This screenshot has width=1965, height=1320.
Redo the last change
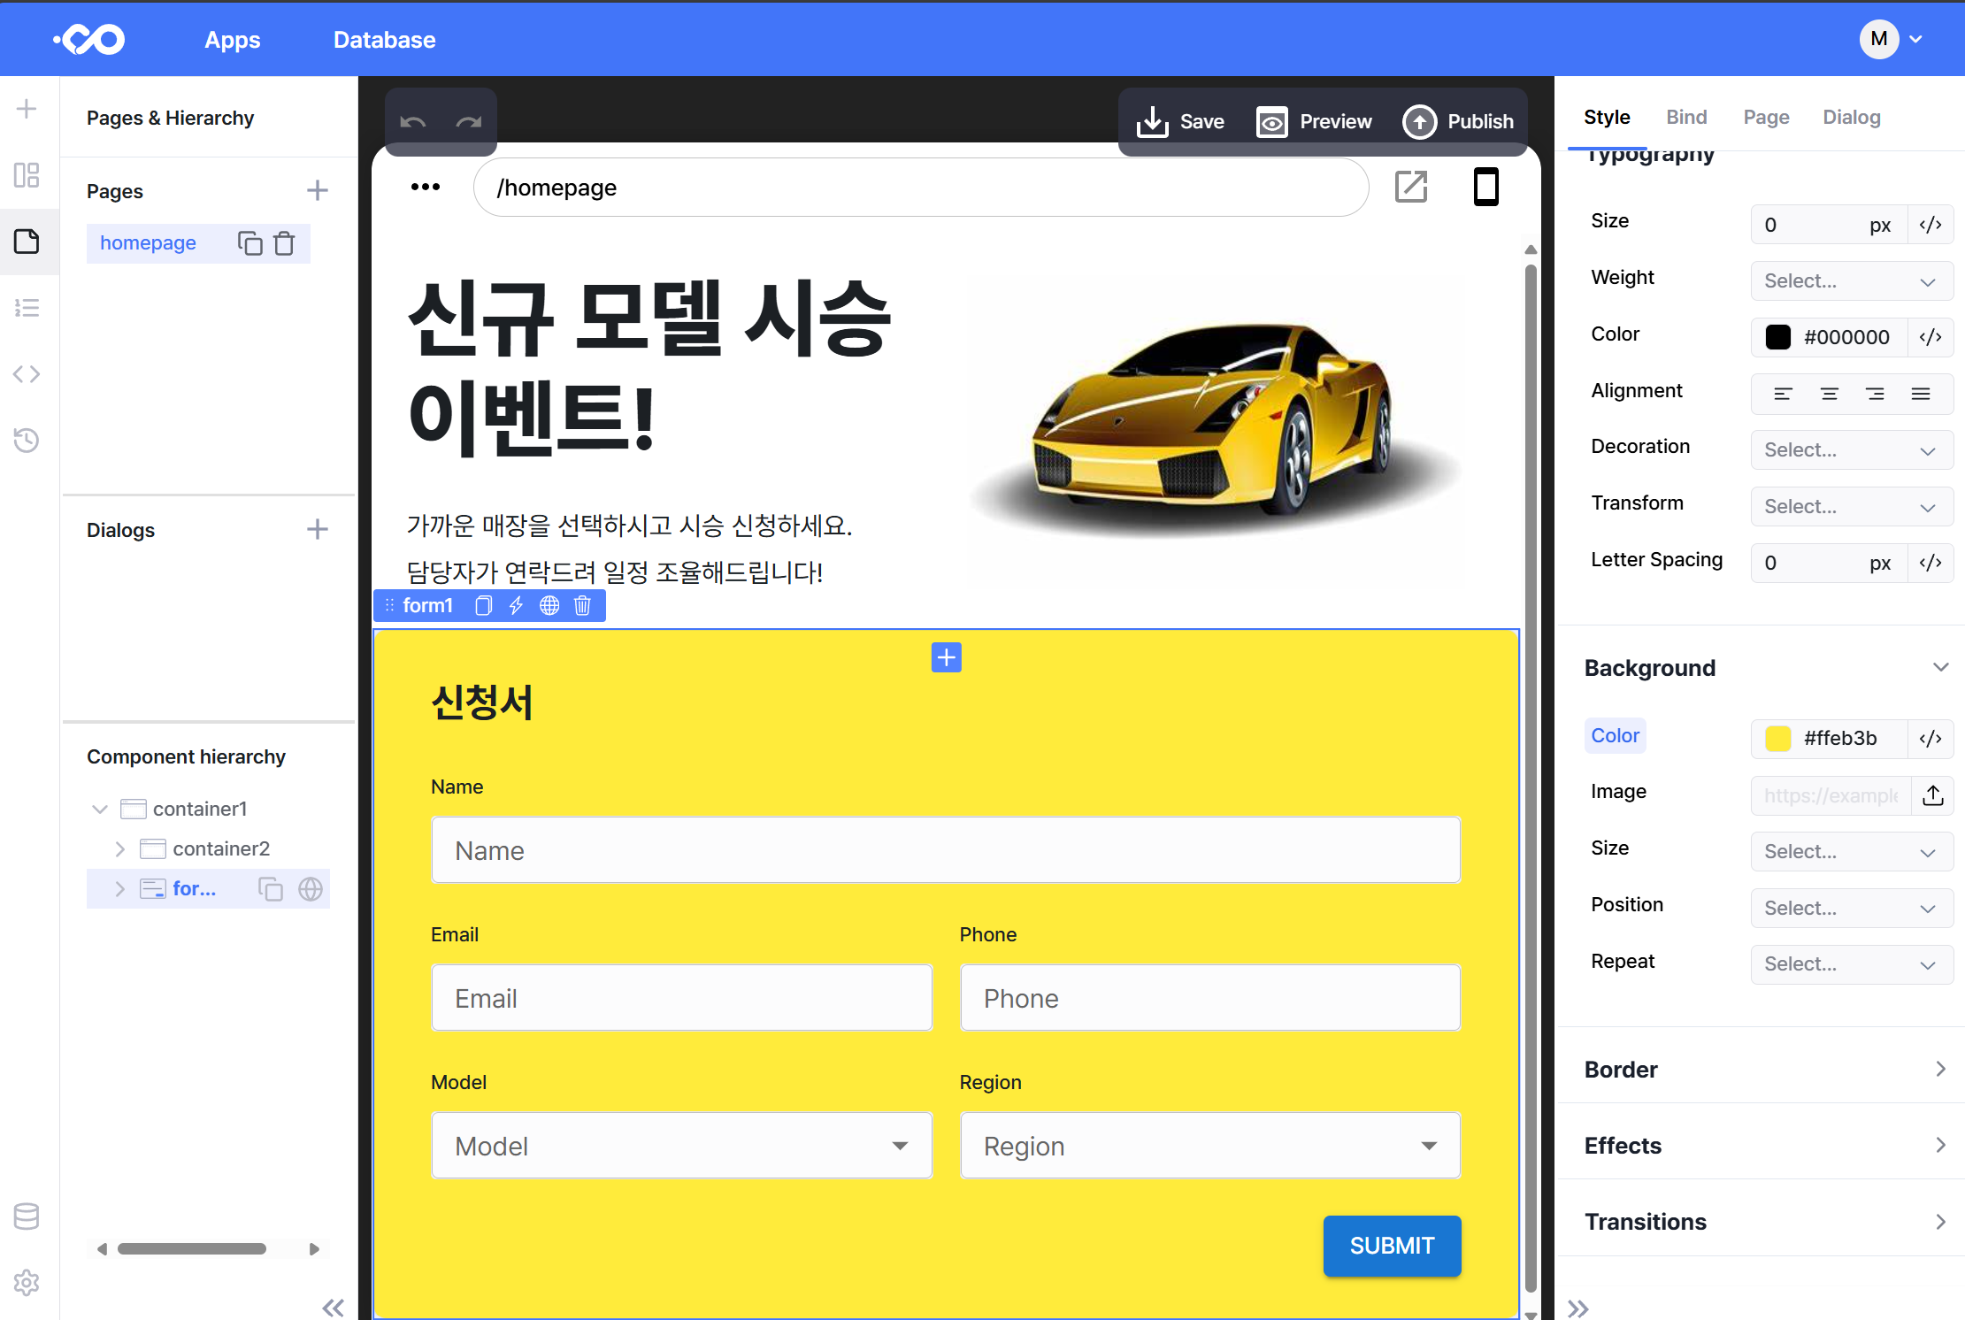pos(469,121)
